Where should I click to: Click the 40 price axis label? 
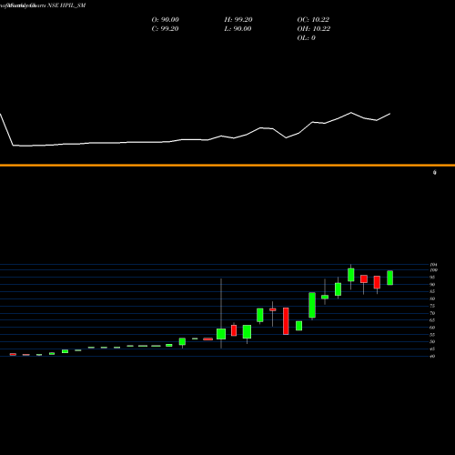(x=432, y=356)
